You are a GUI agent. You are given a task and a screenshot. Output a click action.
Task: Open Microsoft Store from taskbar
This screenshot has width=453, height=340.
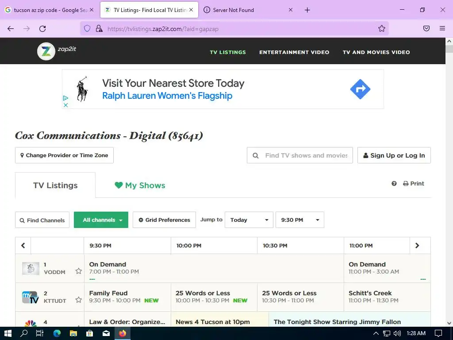pyautogui.click(x=90, y=333)
